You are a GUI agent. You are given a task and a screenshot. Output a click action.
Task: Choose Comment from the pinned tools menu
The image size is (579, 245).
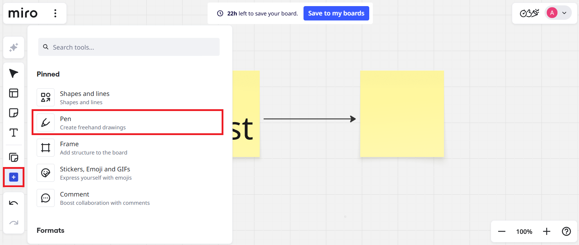pyautogui.click(x=128, y=198)
